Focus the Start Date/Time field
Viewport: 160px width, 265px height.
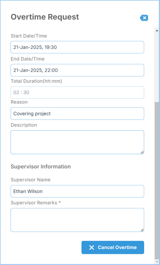pos(77,47)
